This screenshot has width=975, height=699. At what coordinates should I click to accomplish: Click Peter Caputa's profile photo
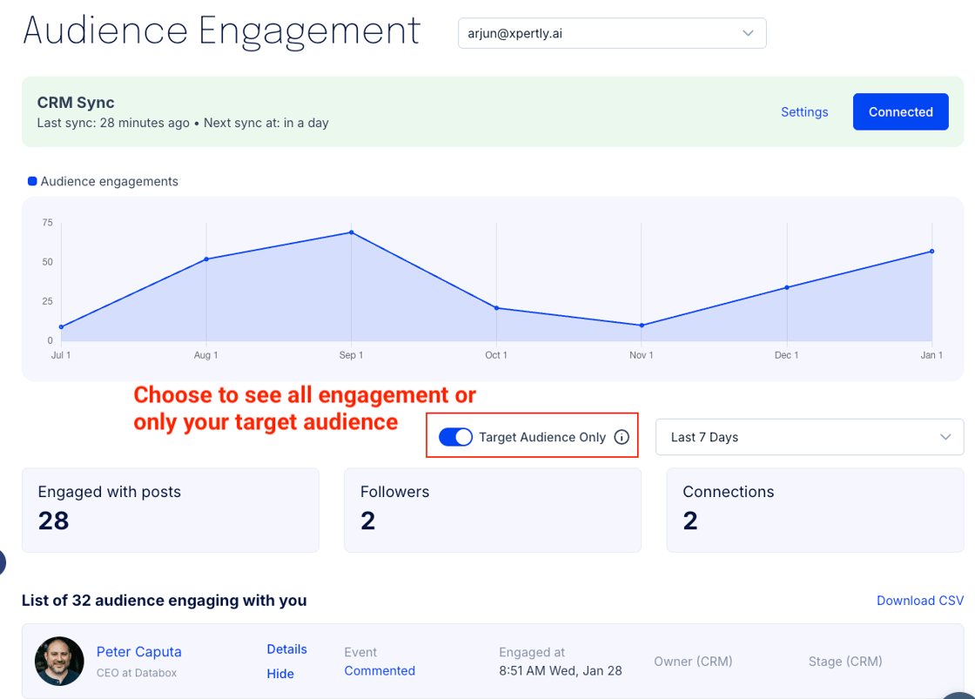tap(58, 662)
